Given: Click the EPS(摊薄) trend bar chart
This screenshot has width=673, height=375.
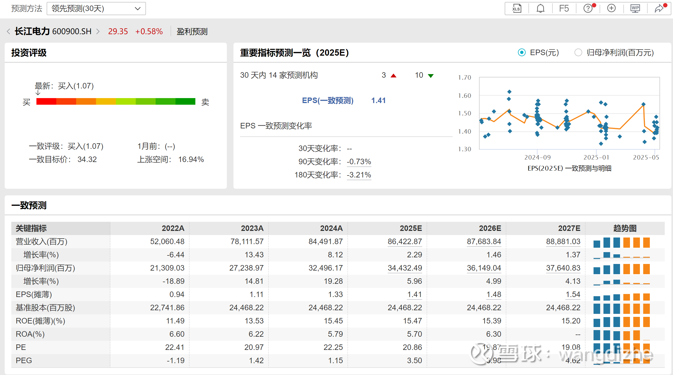Looking at the screenshot, I should (621, 297).
